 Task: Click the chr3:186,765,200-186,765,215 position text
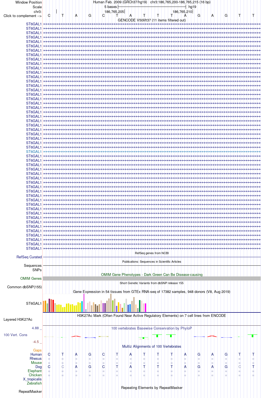(x=180, y=2)
